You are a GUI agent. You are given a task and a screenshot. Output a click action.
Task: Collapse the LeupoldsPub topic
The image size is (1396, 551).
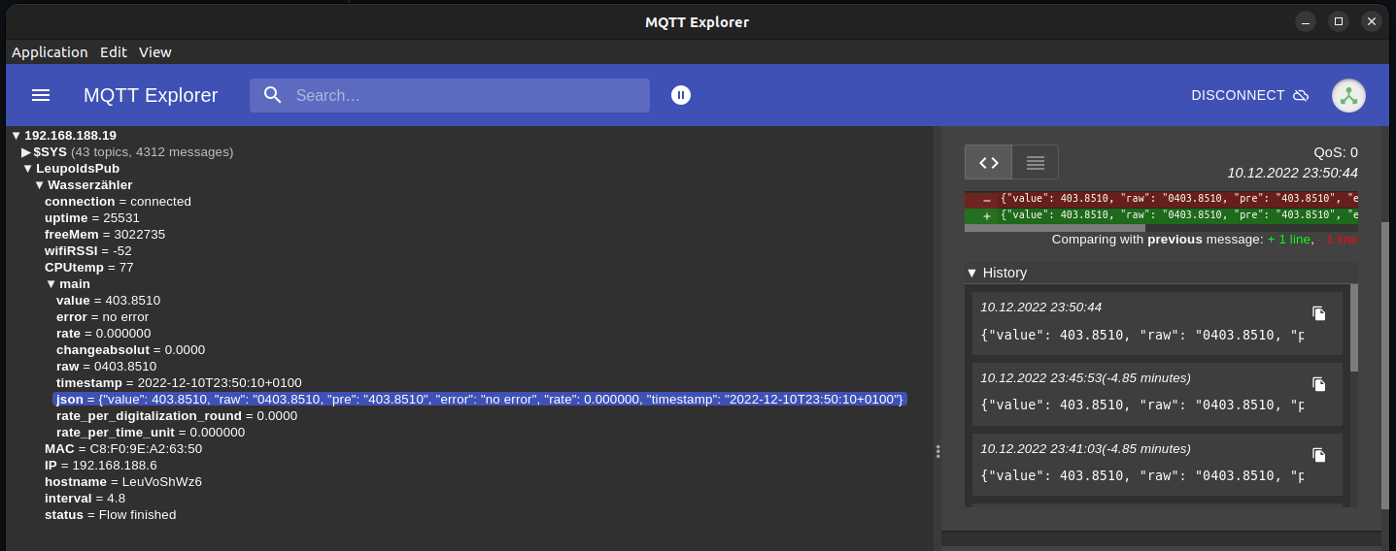[28, 169]
